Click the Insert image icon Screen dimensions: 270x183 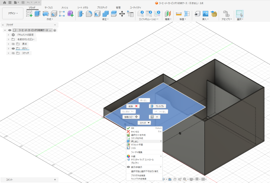[x=205, y=14]
